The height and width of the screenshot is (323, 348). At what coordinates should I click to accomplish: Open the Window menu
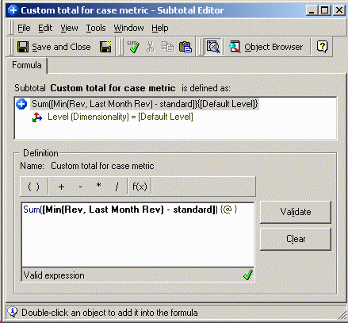pyautogui.click(x=128, y=28)
